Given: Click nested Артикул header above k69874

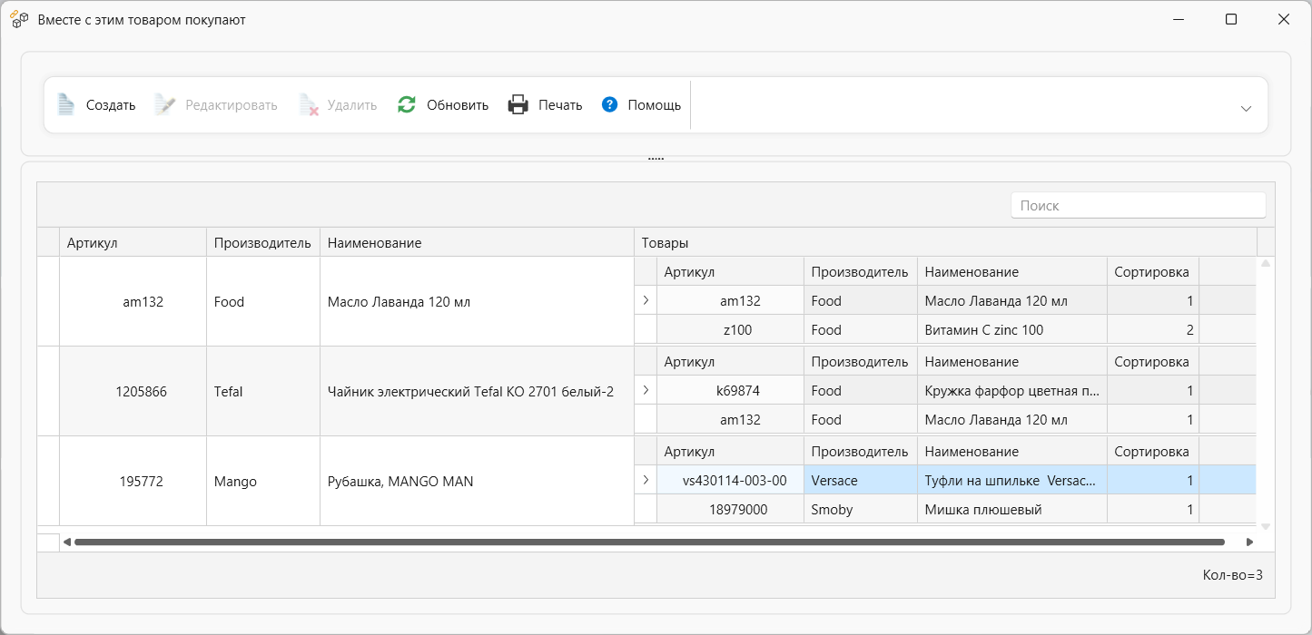Looking at the screenshot, I should (730, 362).
